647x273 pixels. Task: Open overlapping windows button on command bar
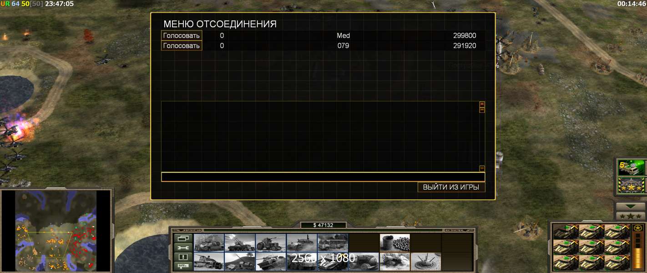click(183, 238)
